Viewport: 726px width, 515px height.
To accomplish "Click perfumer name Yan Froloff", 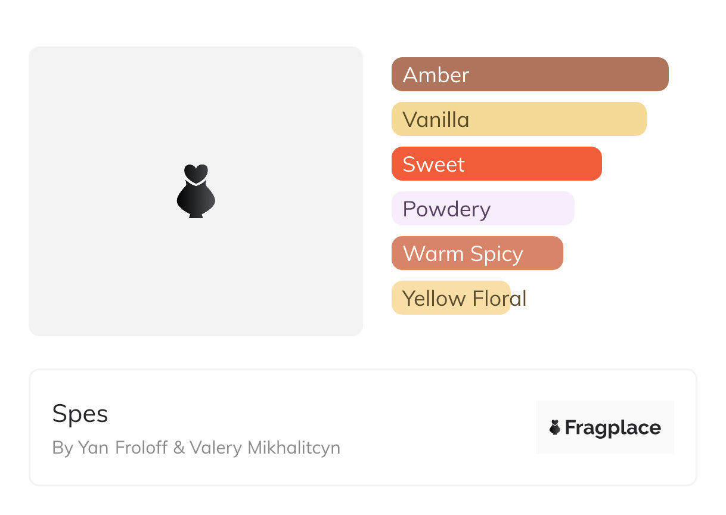I will 123,447.
